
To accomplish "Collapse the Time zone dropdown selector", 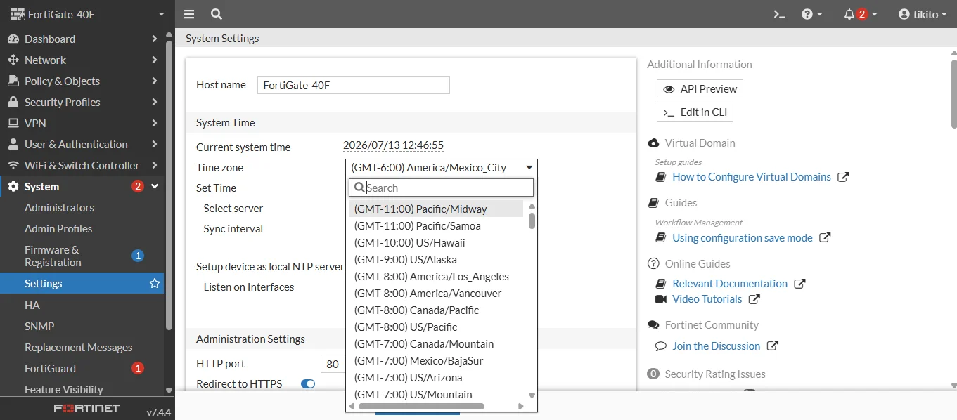I will [442, 168].
